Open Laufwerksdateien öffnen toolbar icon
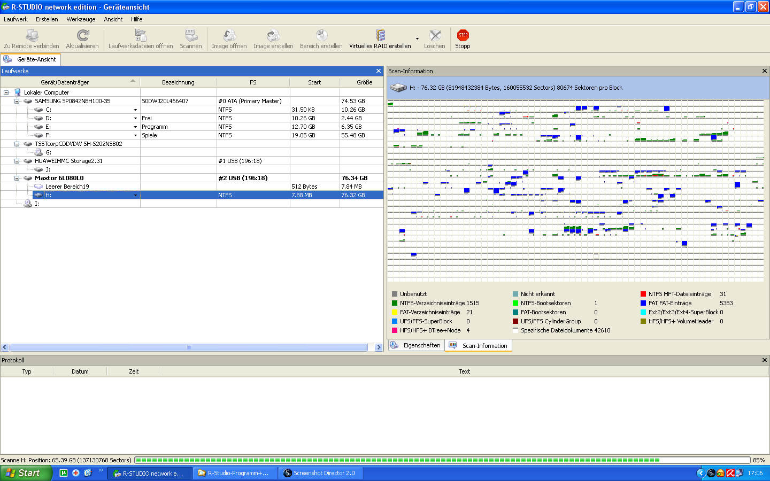This screenshot has height=481, width=770. coord(141,35)
